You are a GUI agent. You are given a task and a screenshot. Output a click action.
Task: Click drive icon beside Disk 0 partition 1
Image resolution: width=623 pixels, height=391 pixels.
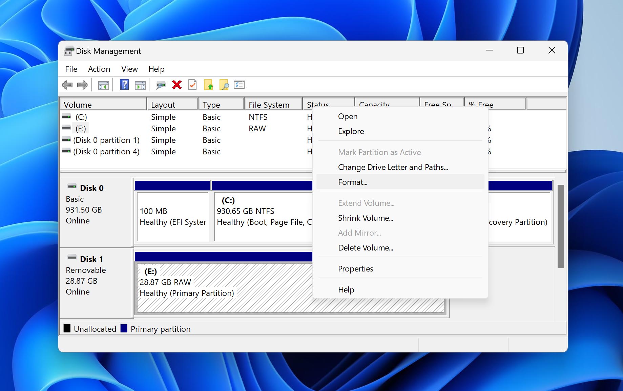click(x=67, y=139)
